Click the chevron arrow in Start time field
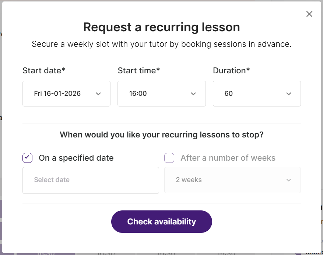Screen dimensions: 323x255 click(x=193, y=94)
